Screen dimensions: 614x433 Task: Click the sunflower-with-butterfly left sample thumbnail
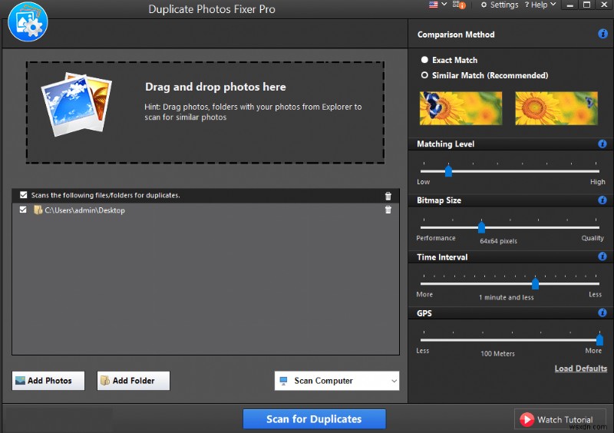[460, 108]
